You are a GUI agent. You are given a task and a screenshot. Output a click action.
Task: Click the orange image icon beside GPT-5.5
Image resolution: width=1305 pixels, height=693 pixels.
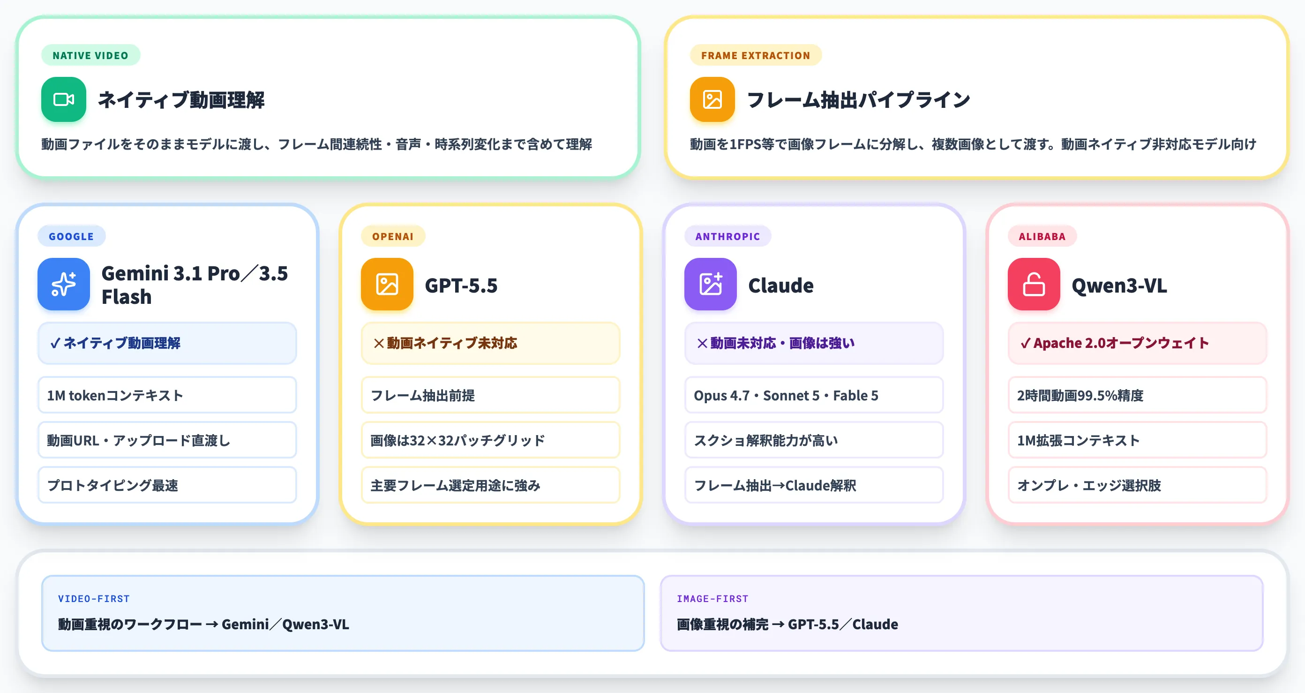pyautogui.click(x=387, y=284)
